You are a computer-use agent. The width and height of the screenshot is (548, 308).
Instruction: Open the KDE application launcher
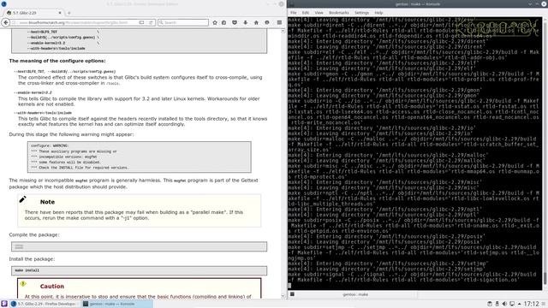pos(4,304)
